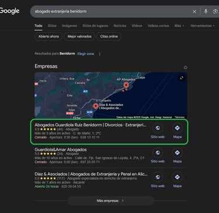Viewport: 219px width, 213px height.
Task: Switch to the Vídeos tab
Action: pos(137,26)
